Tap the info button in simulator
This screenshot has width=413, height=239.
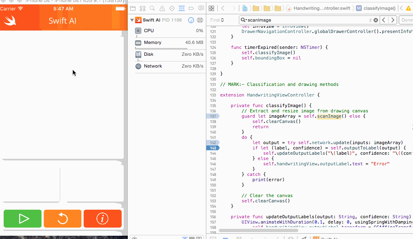pos(103,219)
